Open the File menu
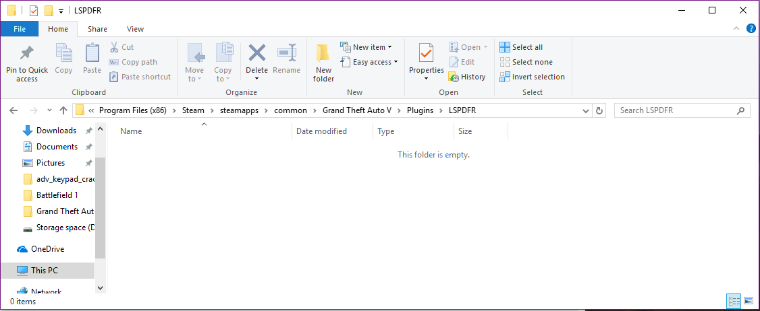 (20, 29)
